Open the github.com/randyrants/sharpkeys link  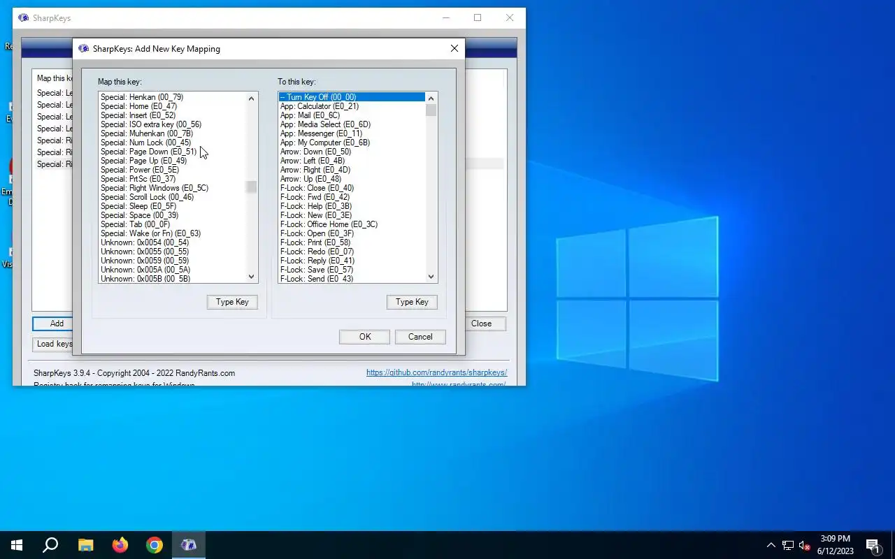pyautogui.click(x=436, y=373)
